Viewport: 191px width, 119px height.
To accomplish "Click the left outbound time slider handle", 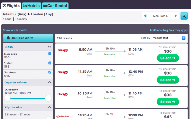I will click(7, 98).
